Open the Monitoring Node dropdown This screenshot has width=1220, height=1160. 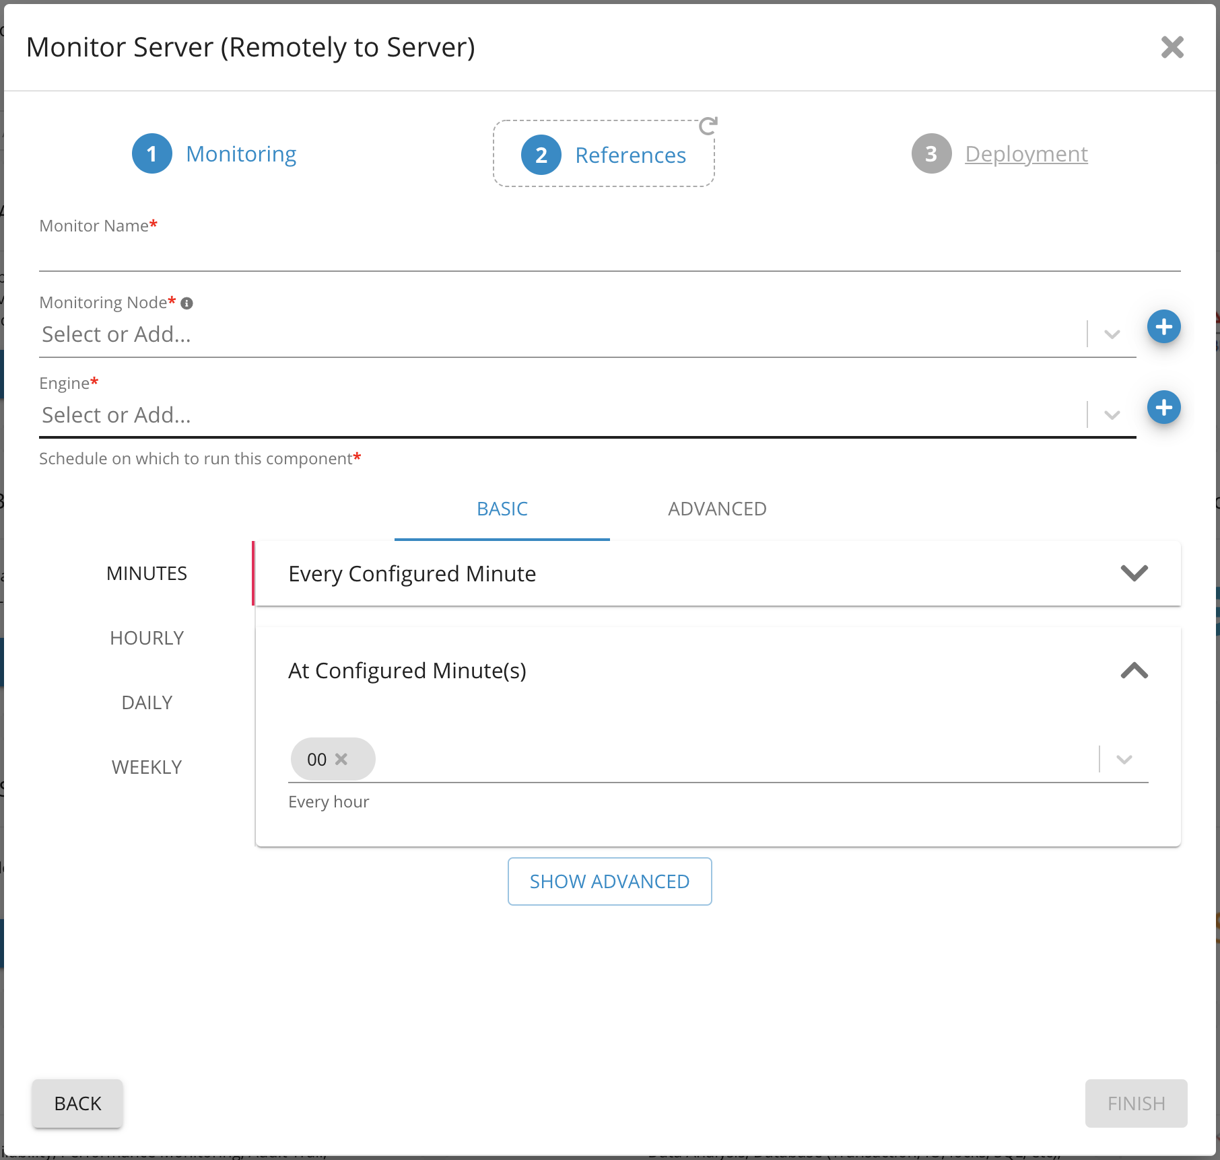click(1112, 334)
